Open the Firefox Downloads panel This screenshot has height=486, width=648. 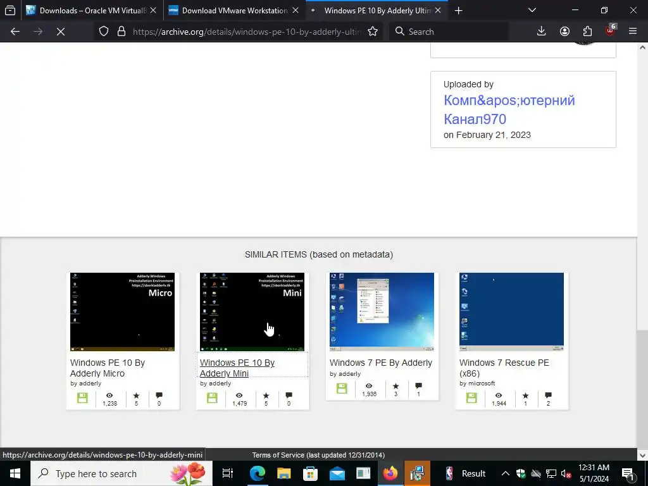542,32
